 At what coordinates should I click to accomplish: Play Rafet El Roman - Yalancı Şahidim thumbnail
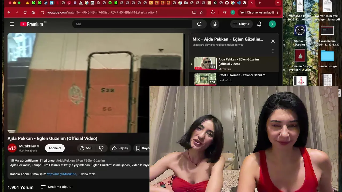(x=205, y=79)
